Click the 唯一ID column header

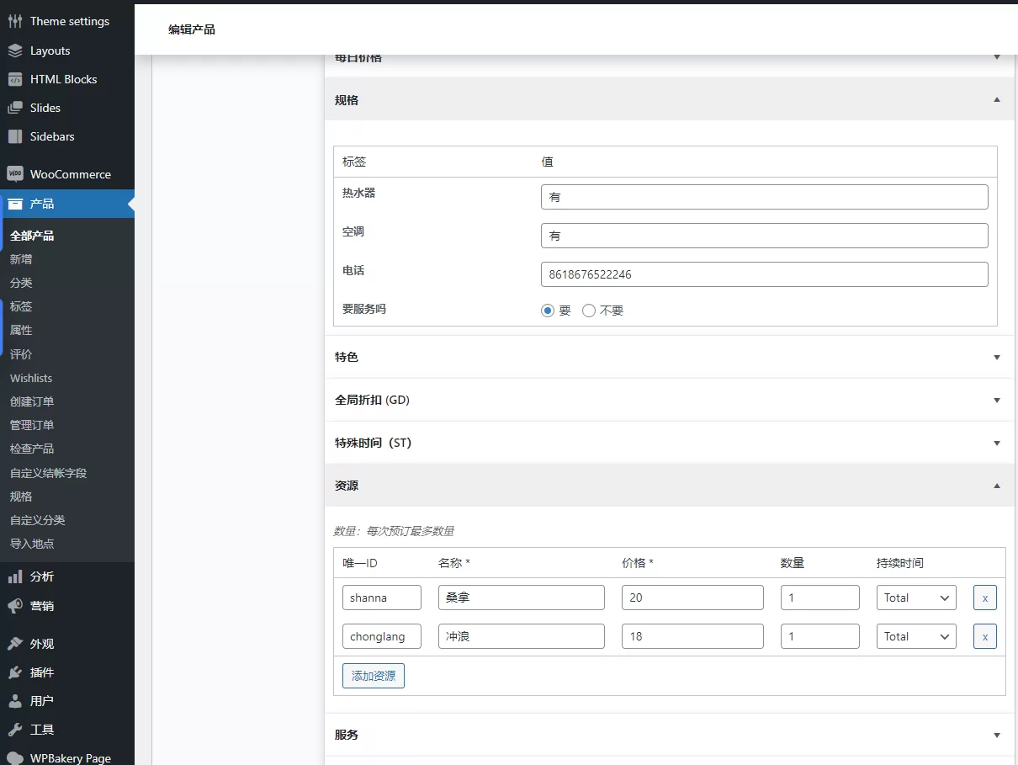[360, 563]
